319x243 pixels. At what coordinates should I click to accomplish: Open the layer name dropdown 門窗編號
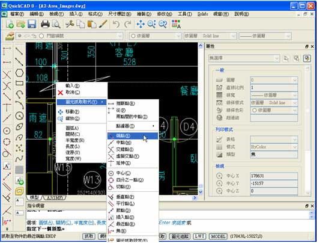tap(70, 36)
